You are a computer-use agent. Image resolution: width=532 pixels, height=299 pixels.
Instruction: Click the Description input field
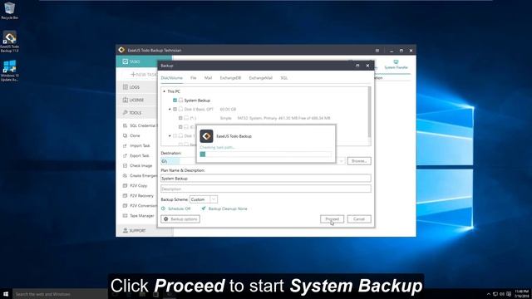tap(266, 189)
